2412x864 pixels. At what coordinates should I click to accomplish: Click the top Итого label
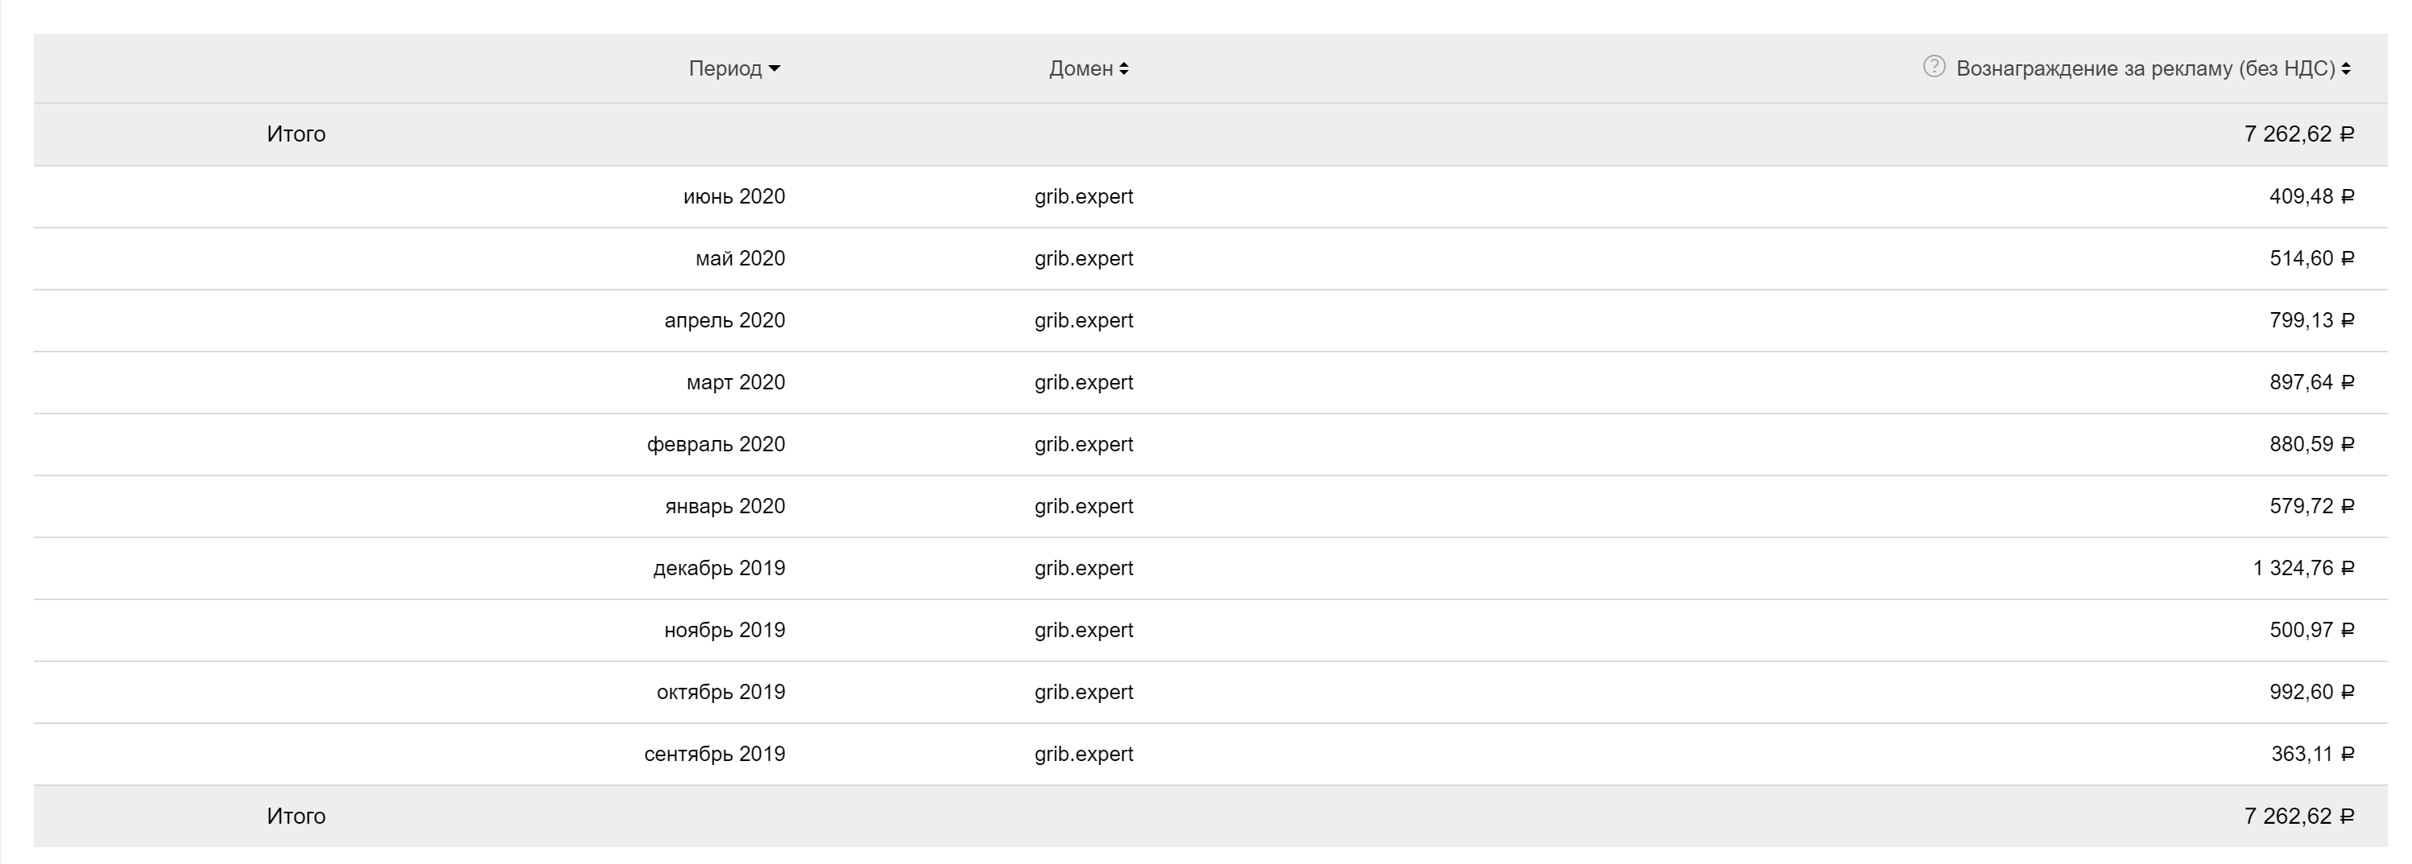point(296,134)
